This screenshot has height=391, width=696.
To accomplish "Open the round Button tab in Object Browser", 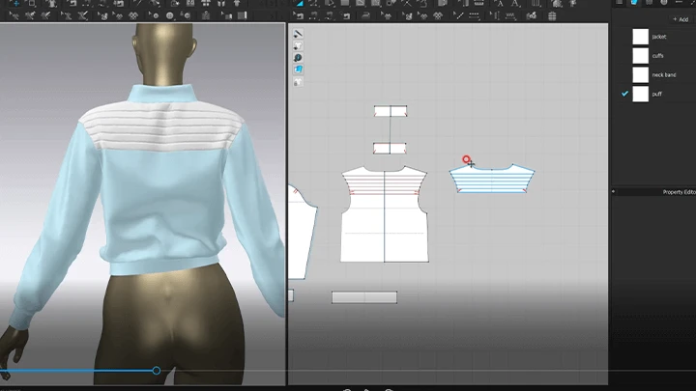I will [x=664, y=3].
